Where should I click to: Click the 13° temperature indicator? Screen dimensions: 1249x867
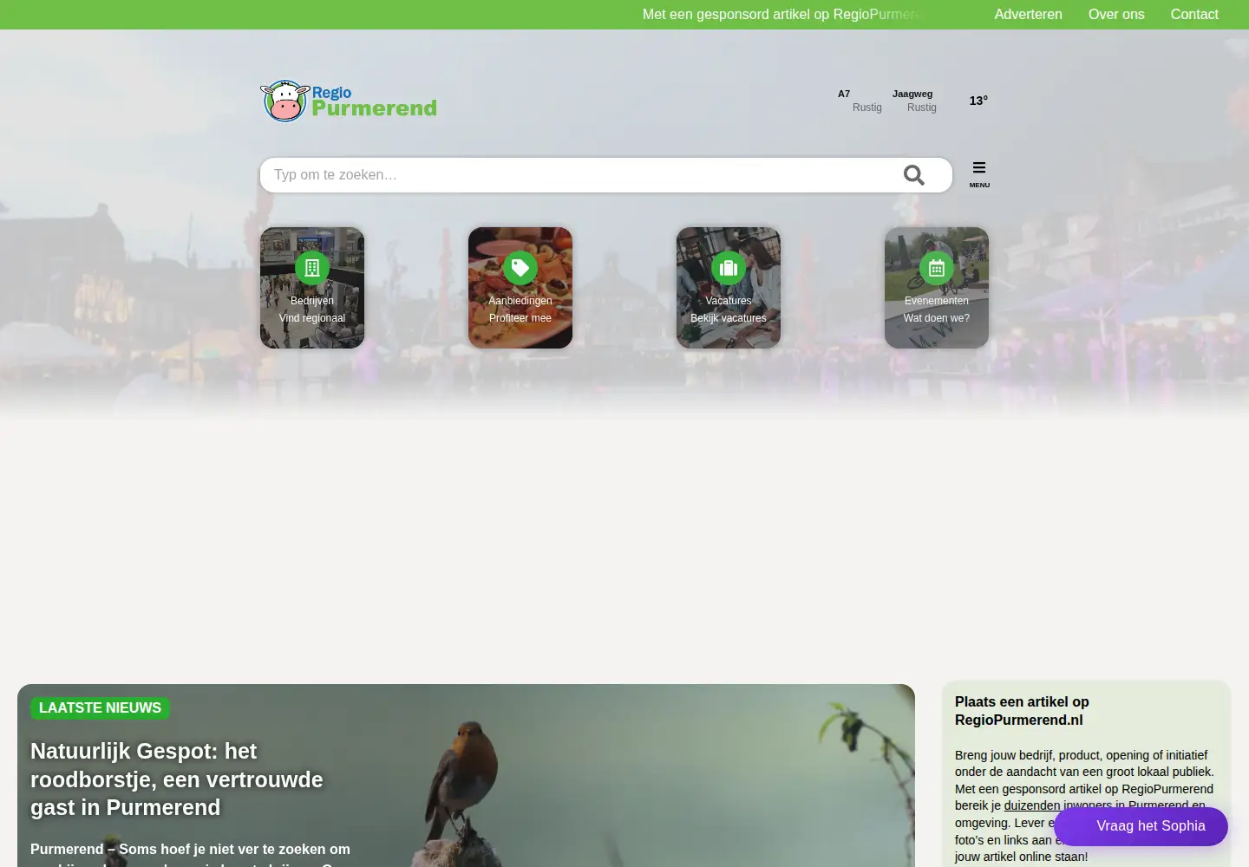pyautogui.click(x=978, y=101)
